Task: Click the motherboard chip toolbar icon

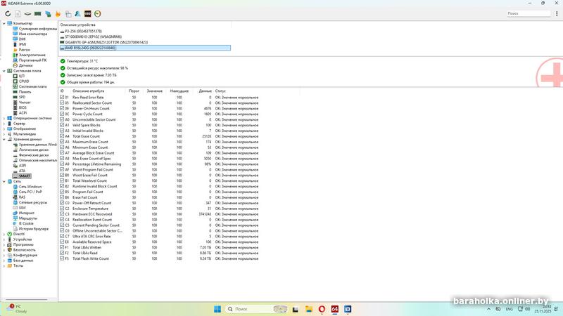Action: pyautogui.click(x=27, y=14)
